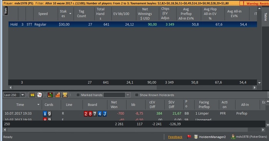Screen dimensions: 269x141
Task: Click the Preflop all-in cell
Action: point(242,113)
